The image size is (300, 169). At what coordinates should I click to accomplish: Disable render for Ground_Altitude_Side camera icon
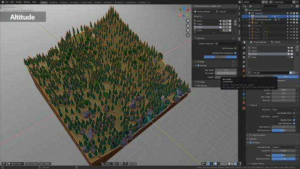pyautogui.click(x=297, y=20)
